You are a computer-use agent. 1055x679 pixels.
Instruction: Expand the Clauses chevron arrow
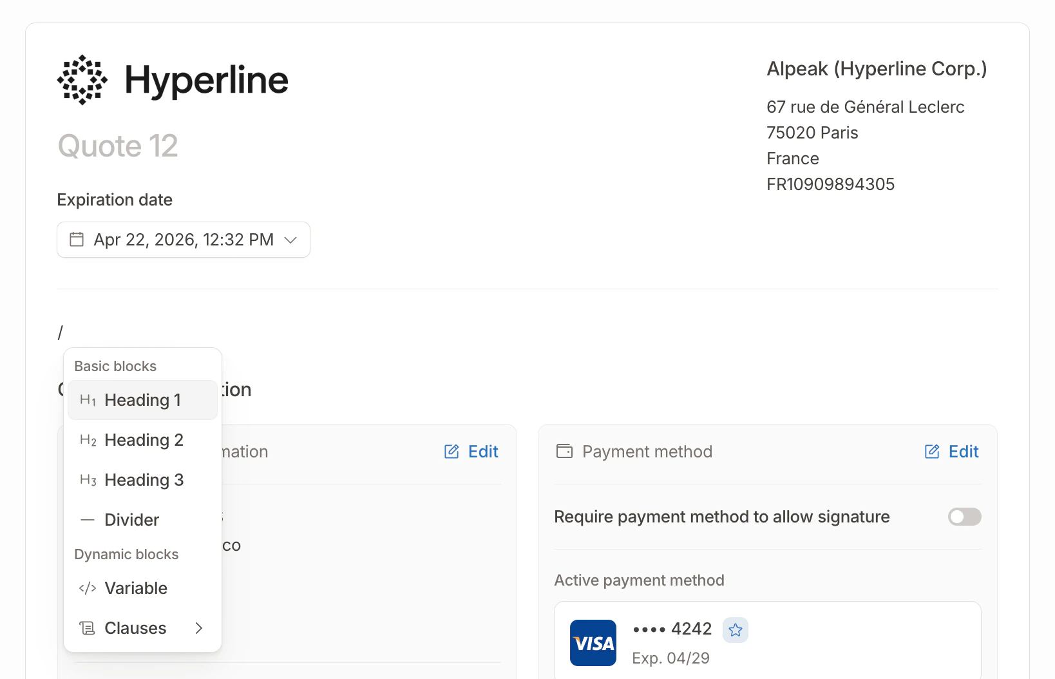click(x=199, y=628)
